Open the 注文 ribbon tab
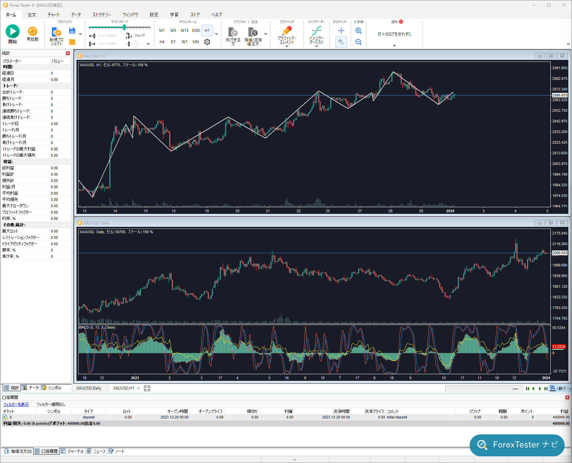 pos(32,15)
